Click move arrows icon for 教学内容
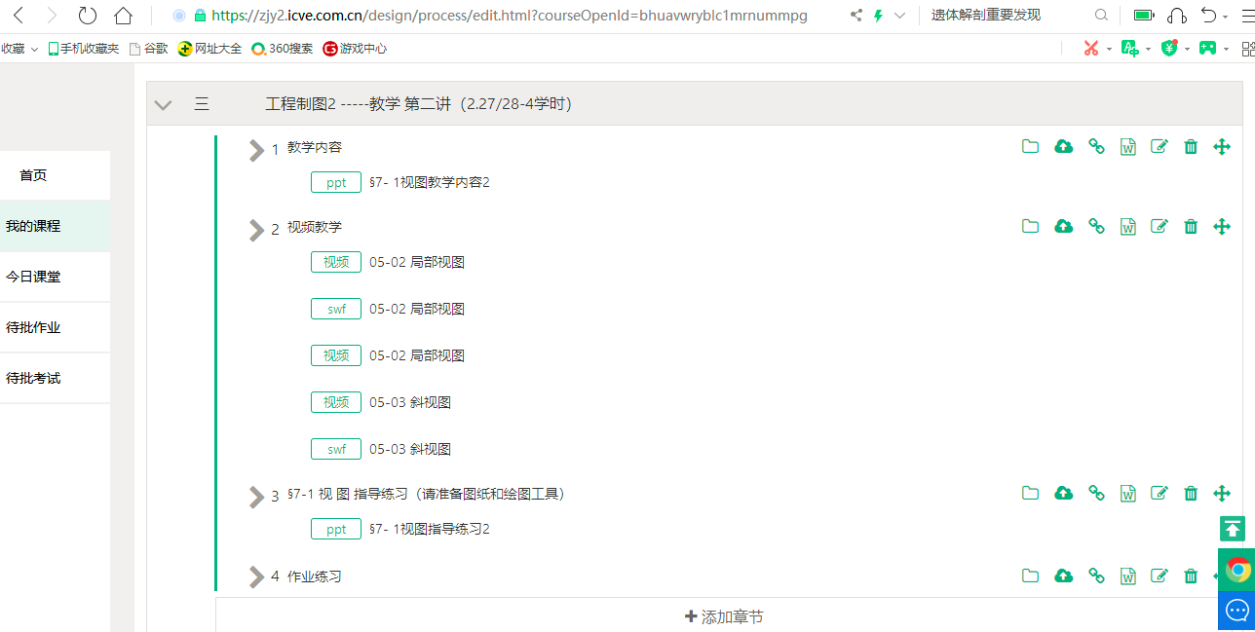 [x=1222, y=147]
